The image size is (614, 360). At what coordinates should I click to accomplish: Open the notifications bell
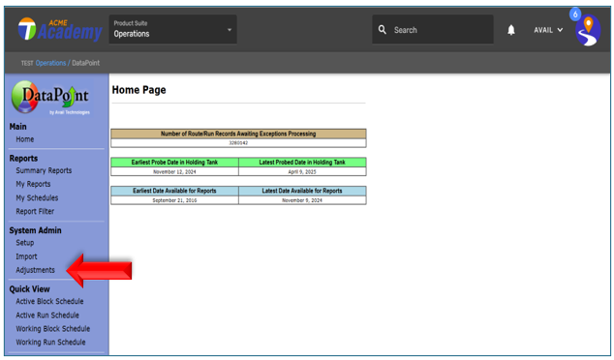[511, 30]
